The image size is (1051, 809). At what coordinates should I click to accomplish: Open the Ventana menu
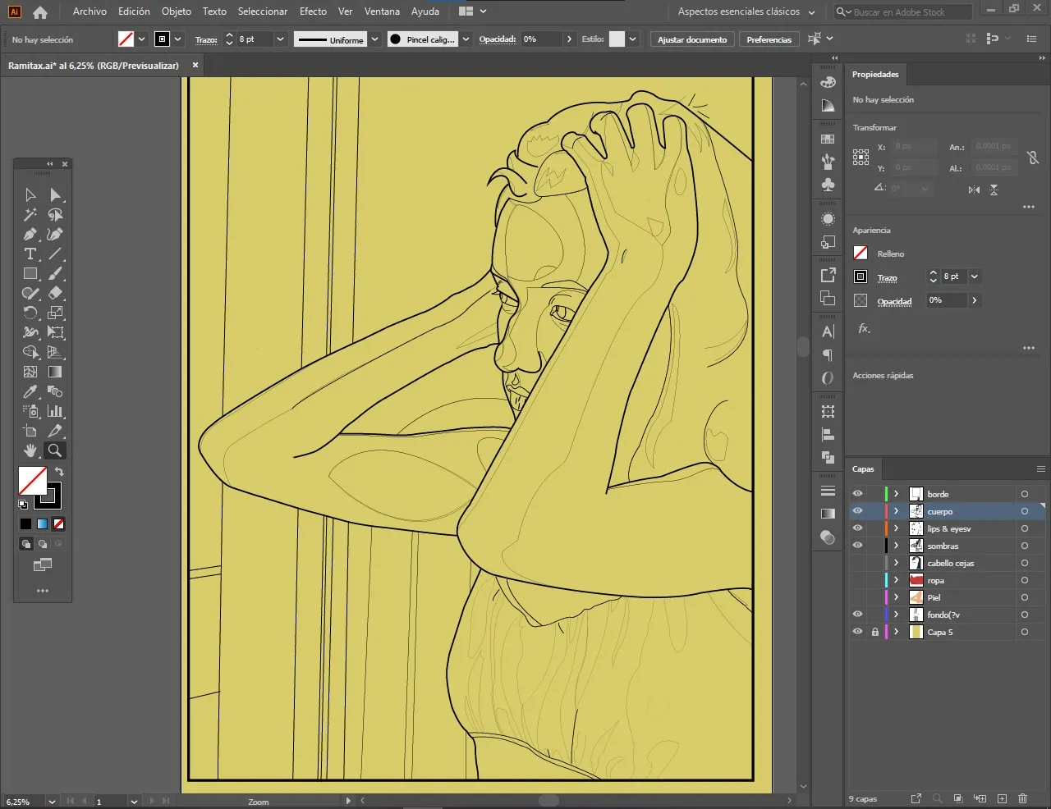coord(382,11)
